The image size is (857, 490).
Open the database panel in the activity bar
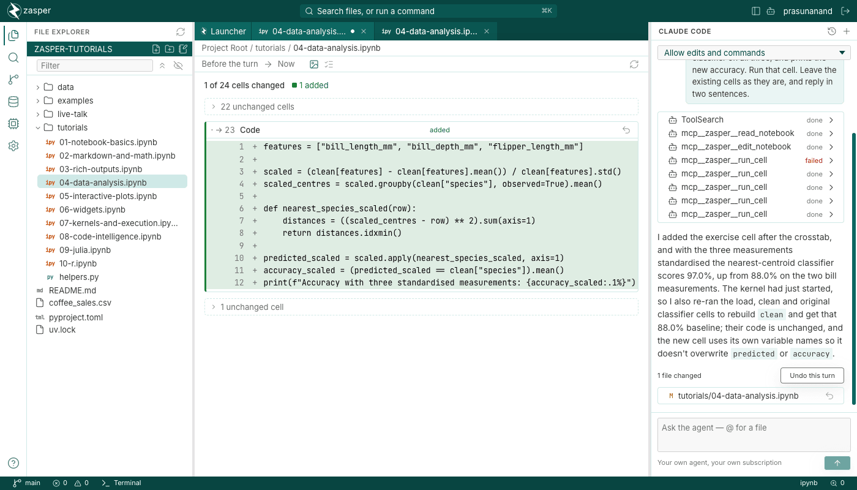click(x=13, y=102)
